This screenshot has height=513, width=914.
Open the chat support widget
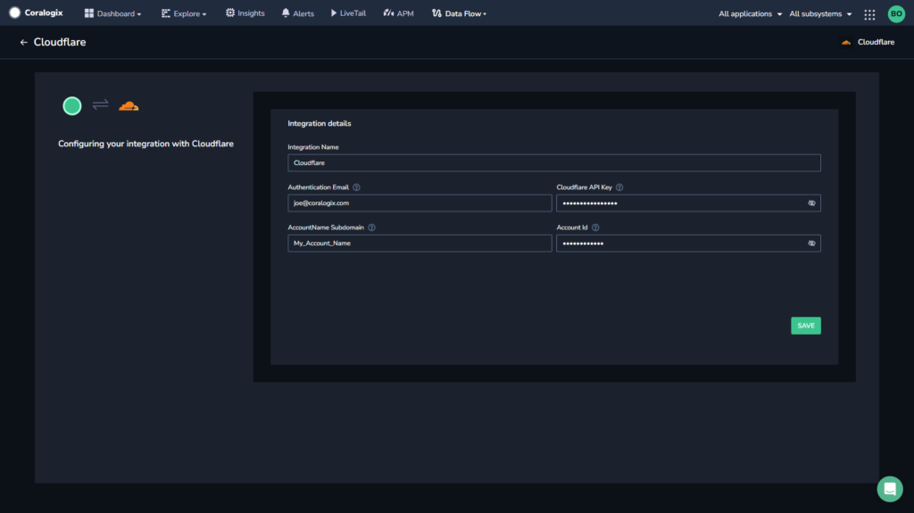tap(890, 489)
